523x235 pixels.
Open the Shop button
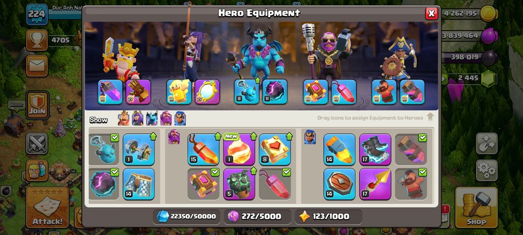[x=476, y=207]
